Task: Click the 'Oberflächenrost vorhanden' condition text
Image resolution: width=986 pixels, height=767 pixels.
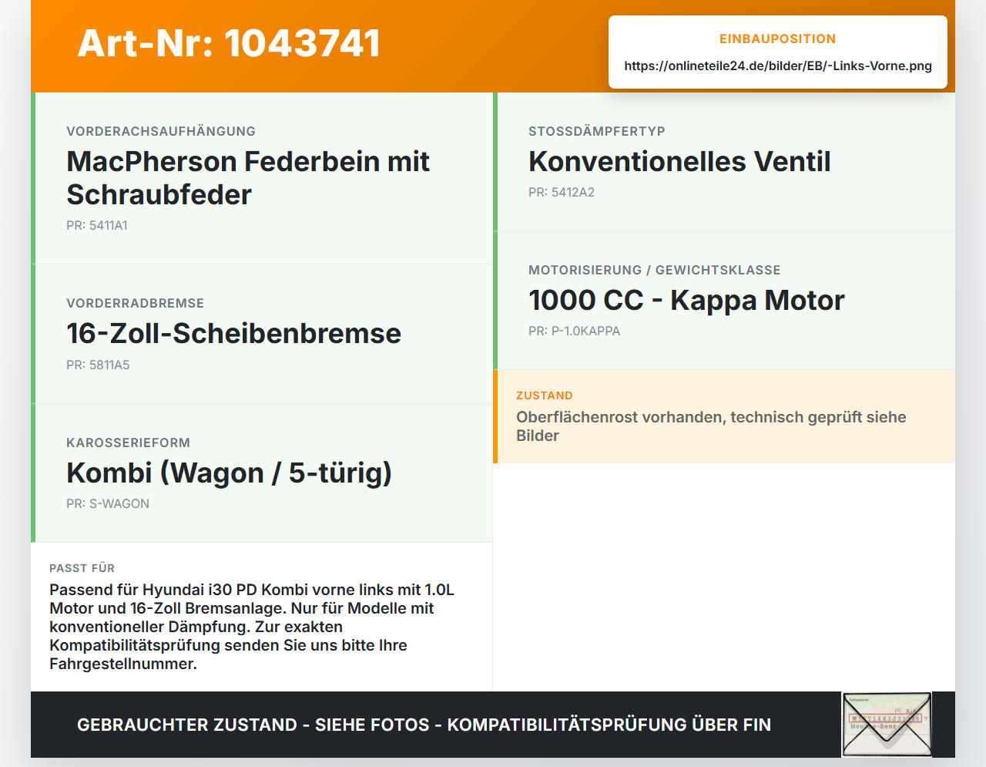Action: click(x=711, y=426)
